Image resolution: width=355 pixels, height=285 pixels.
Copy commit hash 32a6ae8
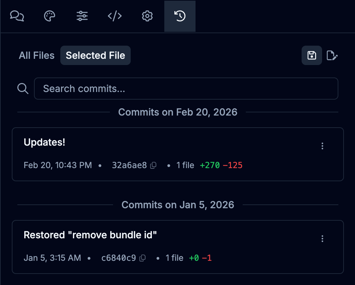pyautogui.click(x=154, y=165)
